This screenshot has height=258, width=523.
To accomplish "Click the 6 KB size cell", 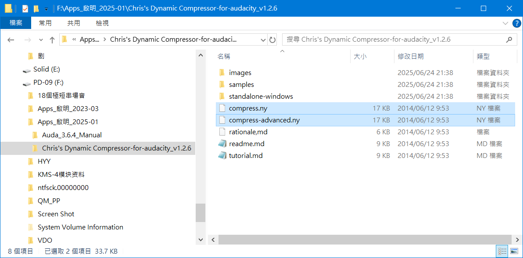I will 383,132.
